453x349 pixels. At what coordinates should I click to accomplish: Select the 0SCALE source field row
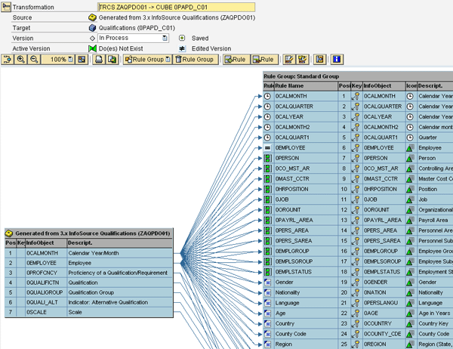[37, 311]
